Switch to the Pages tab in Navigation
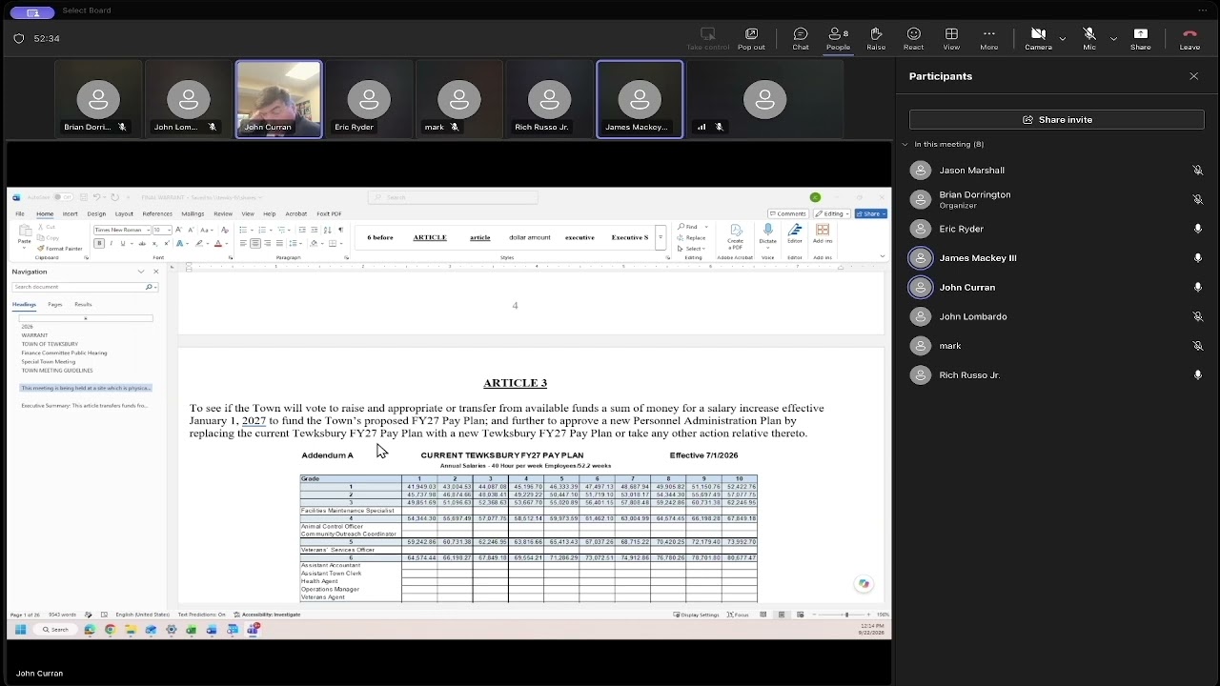This screenshot has width=1220, height=686. coord(55,305)
